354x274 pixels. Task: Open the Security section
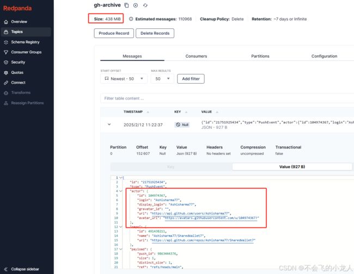tap(18, 62)
